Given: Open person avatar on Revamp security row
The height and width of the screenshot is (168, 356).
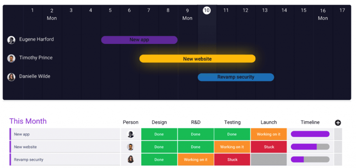Looking at the screenshot, I should (x=130, y=159).
